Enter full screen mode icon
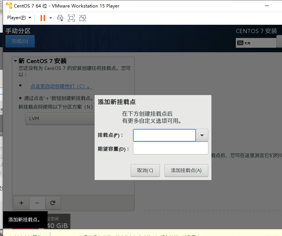The width and height of the screenshot is (282, 236). pyautogui.click(x=71, y=18)
